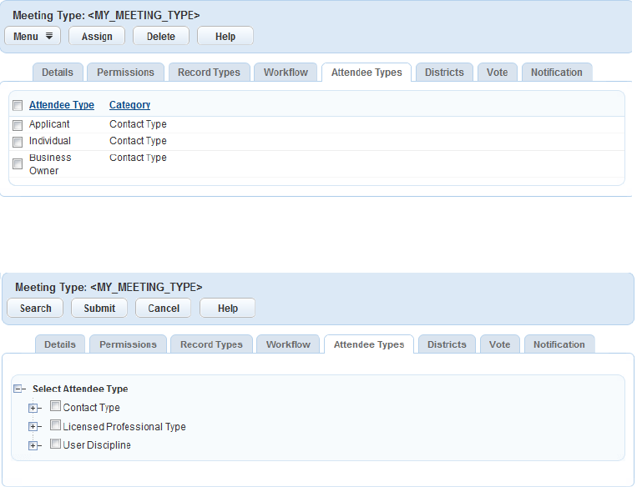Open the upper Workflow tab
Image resolution: width=637 pixels, height=487 pixels.
[286, 73]
